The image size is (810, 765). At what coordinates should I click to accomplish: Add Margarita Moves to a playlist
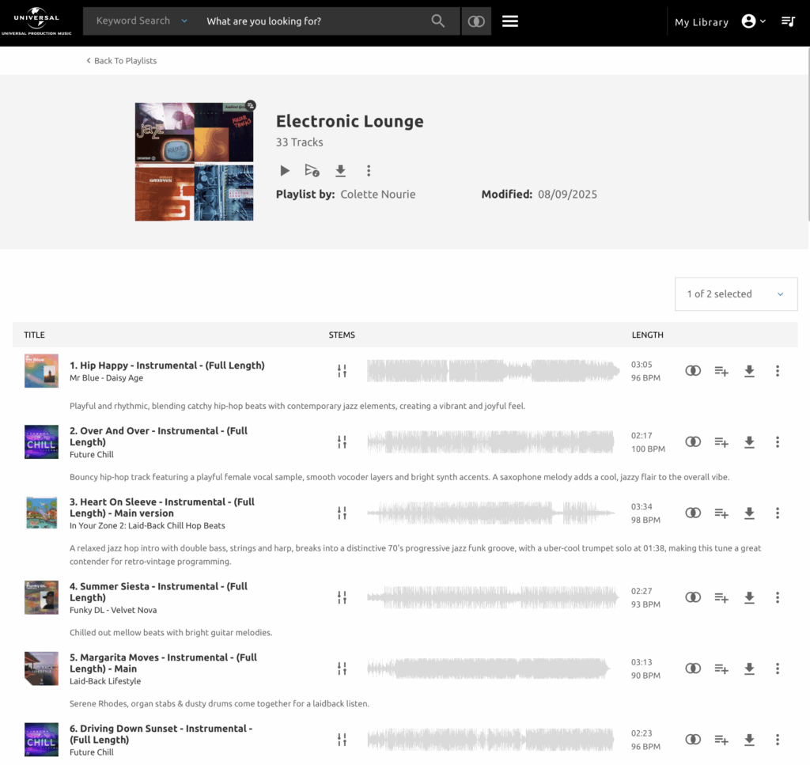[x=721, y=669]
